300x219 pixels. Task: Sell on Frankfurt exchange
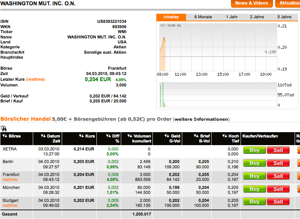(278, 176)
